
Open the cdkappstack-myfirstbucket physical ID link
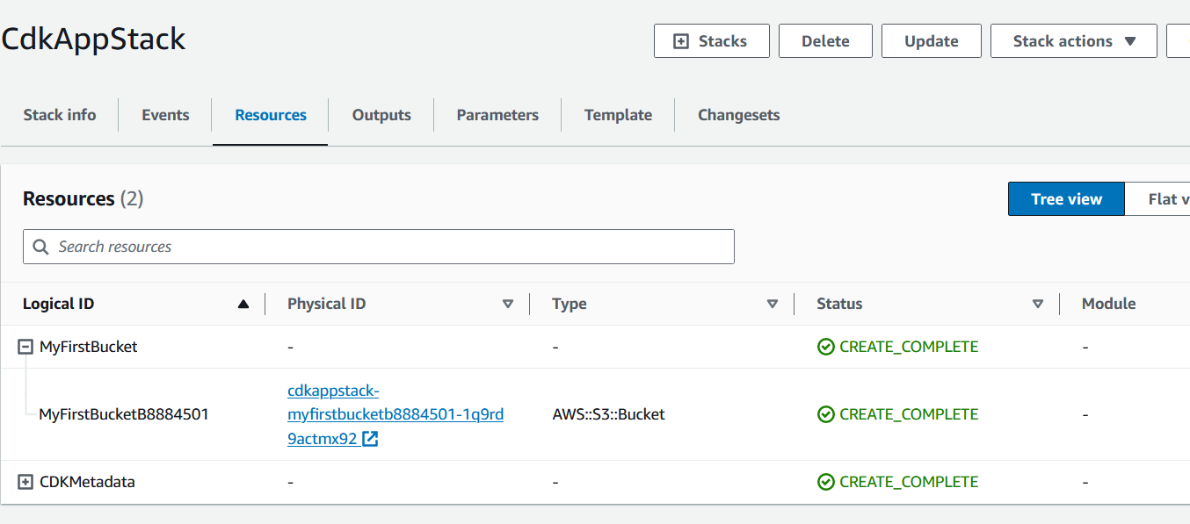coord(395,414)
